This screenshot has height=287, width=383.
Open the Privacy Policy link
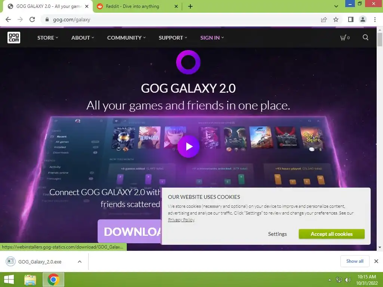click(181, 220)
